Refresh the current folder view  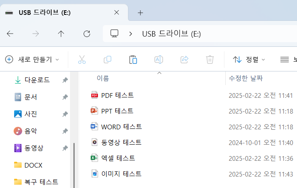pyautogui.click(x=87, y=34)
